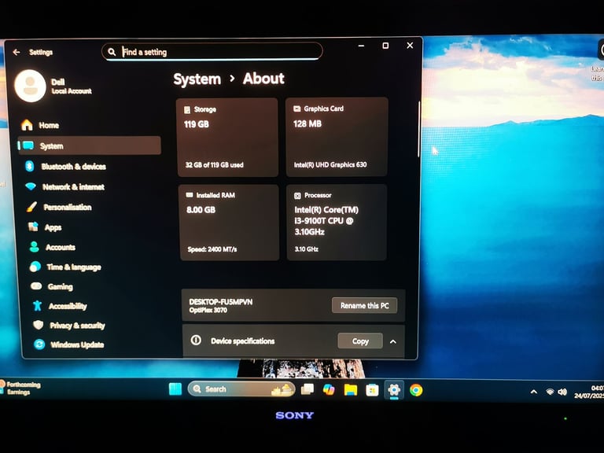Click the Wi-Fi icon in the system tray
Image resolution: width=604 pixels, height=453 pixels.
(x=550, y=392)
